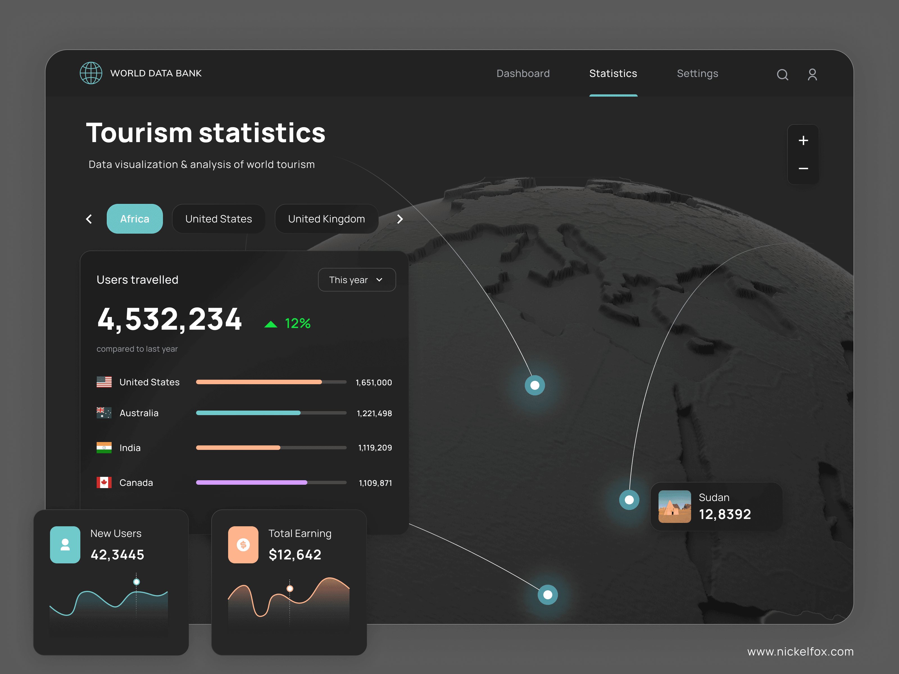
Task: Click the Total Earning dollar icon
Action: (243, 545)
